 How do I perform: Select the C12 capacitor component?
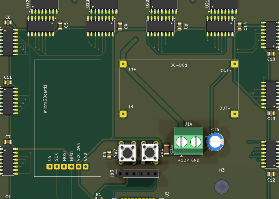coord(271,175)
